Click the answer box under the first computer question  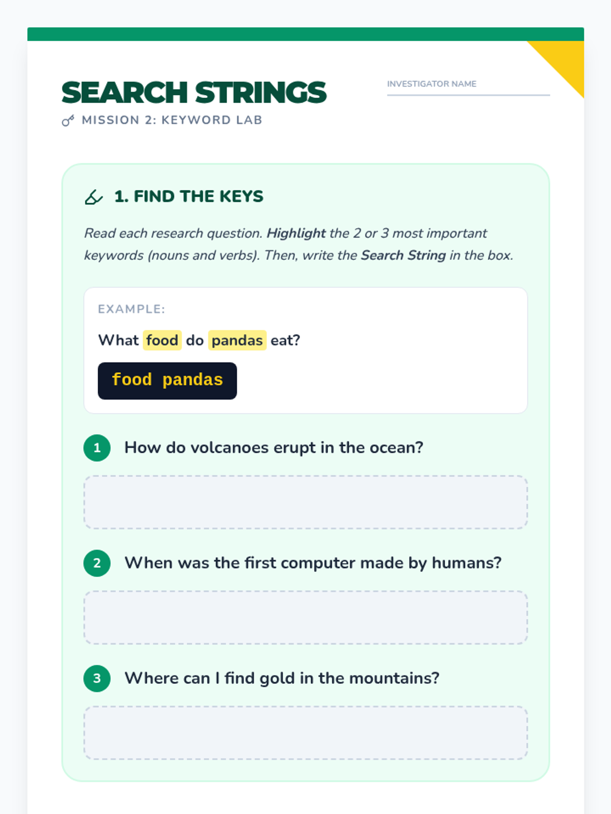pyautogui.click(x=305, y=618)
